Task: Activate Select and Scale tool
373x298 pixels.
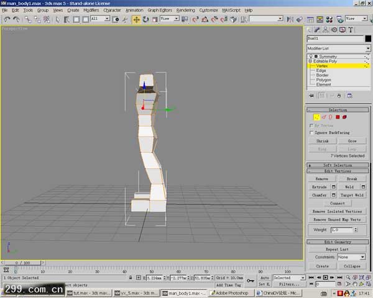Action: 155,19
